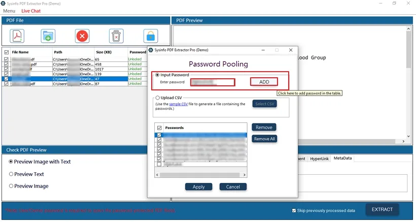Switch to the MetaData tab
The width and height of the screenshot is (416, 222).
tap(342, 158)
